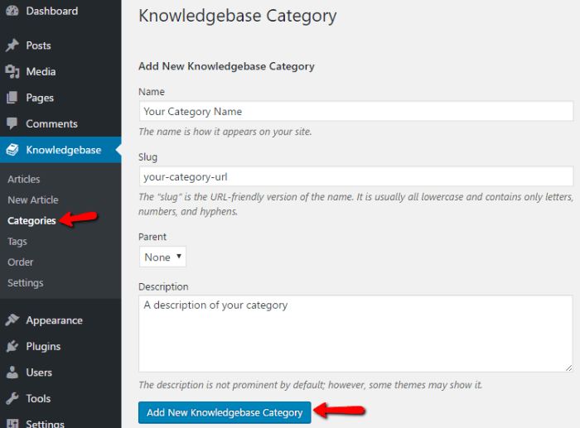The height and width of the screenshot is (428, 580).
Task: Go to Categories submenu item
Action: [31, 221]
